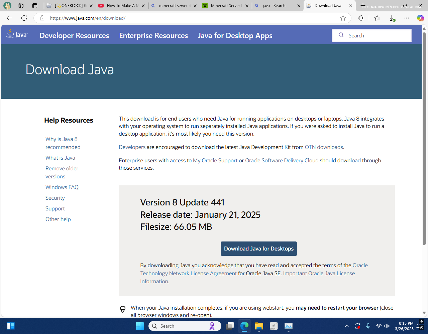Follow the OTN downloads link
This screenshot has height=334, width=428.
click(x=324, y=147)
